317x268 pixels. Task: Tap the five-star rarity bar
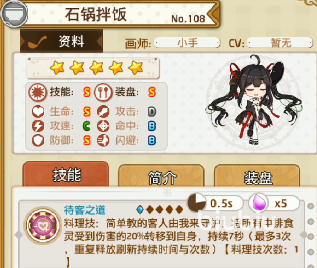[x=93, y=68]
